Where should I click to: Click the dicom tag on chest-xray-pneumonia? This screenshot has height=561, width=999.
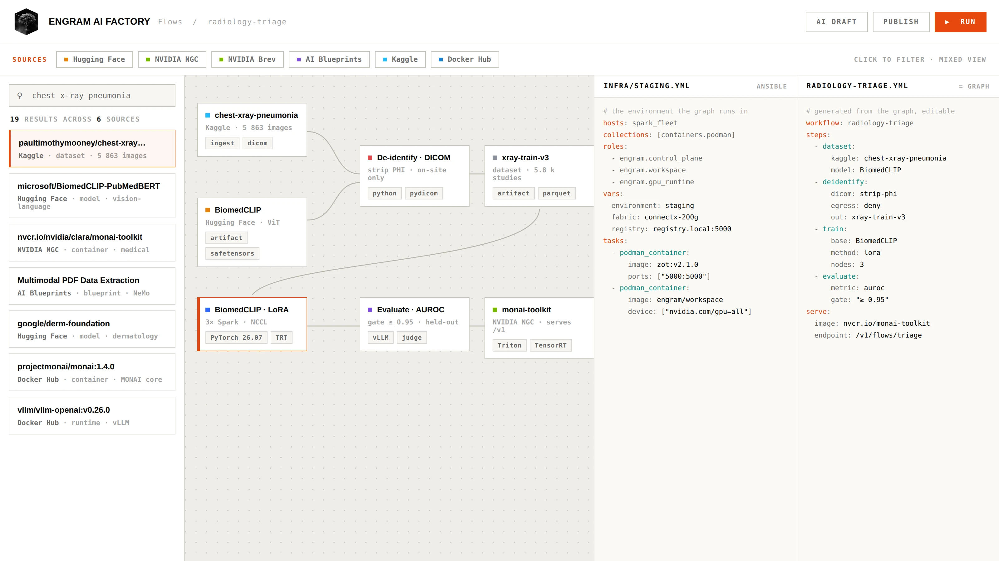click(258, 143)
